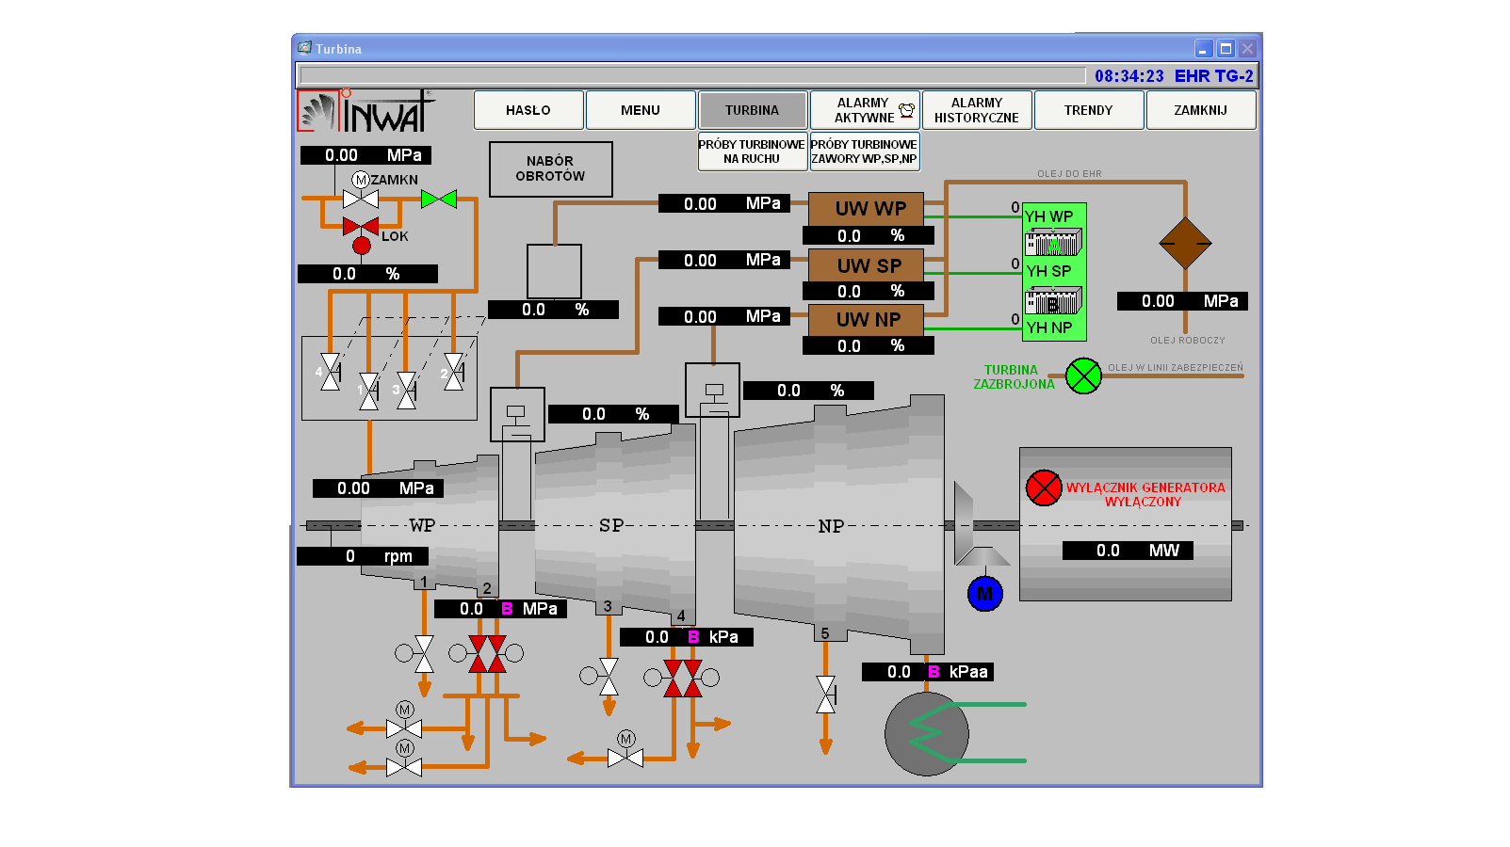Image resolution: width=1510 pixels, height=847 pixels.
Task: Switch to the TRENDY view
Action: point(1088,110)
